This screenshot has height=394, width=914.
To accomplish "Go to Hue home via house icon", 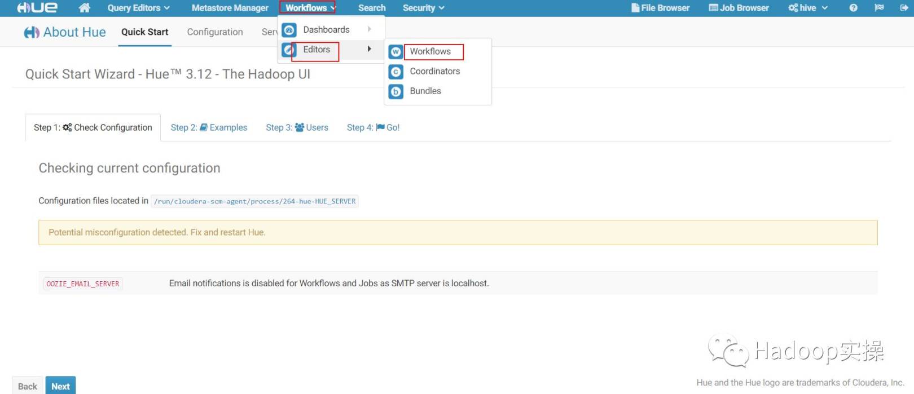I will tap(85, 8).
